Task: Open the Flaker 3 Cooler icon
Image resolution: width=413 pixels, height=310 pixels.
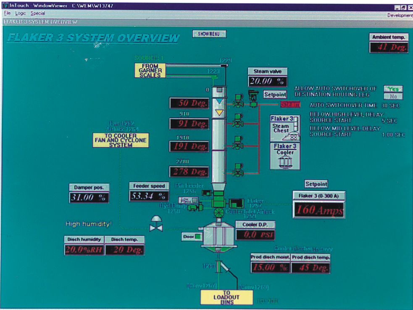Action: (x=285, y=156)
